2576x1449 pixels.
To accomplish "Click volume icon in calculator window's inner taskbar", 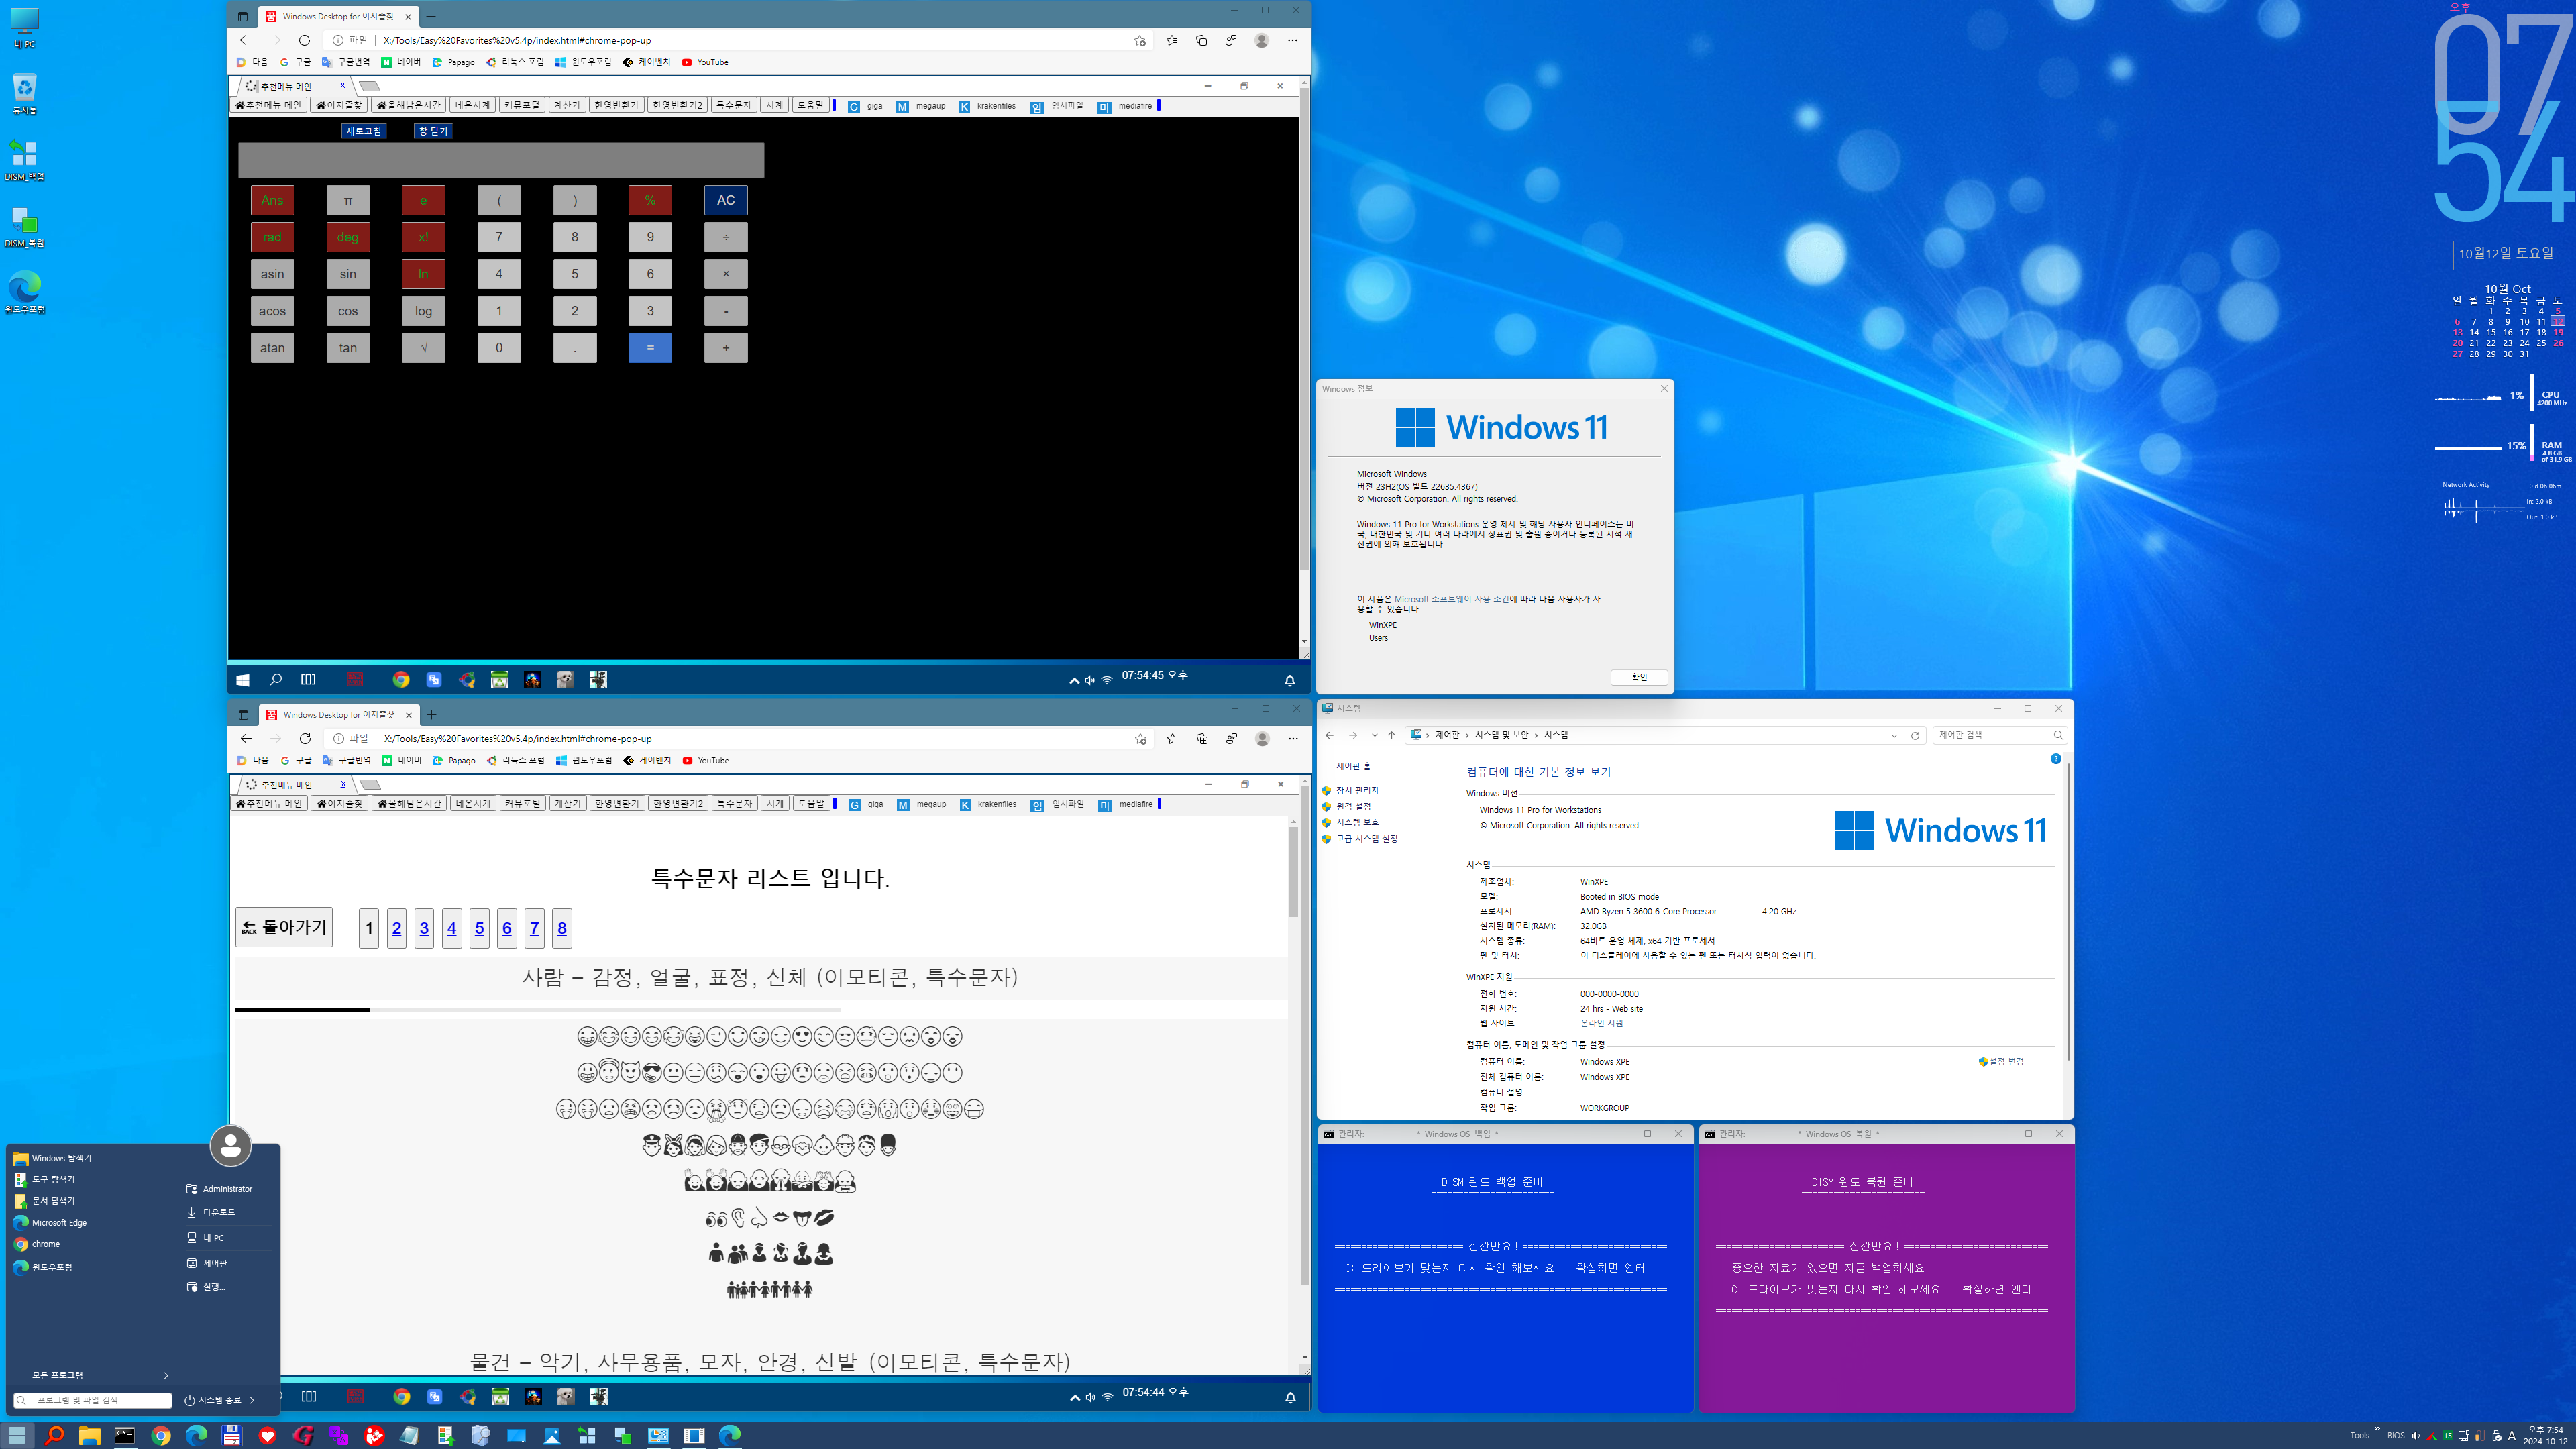I will click(1090, 680).
